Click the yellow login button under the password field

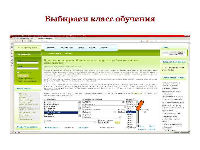coord(22,76)
